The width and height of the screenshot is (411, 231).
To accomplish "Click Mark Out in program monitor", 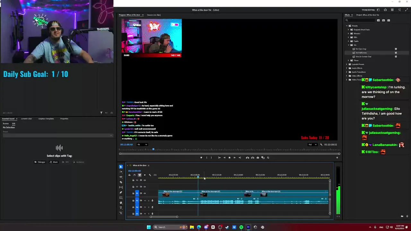I will pos(211,158).
